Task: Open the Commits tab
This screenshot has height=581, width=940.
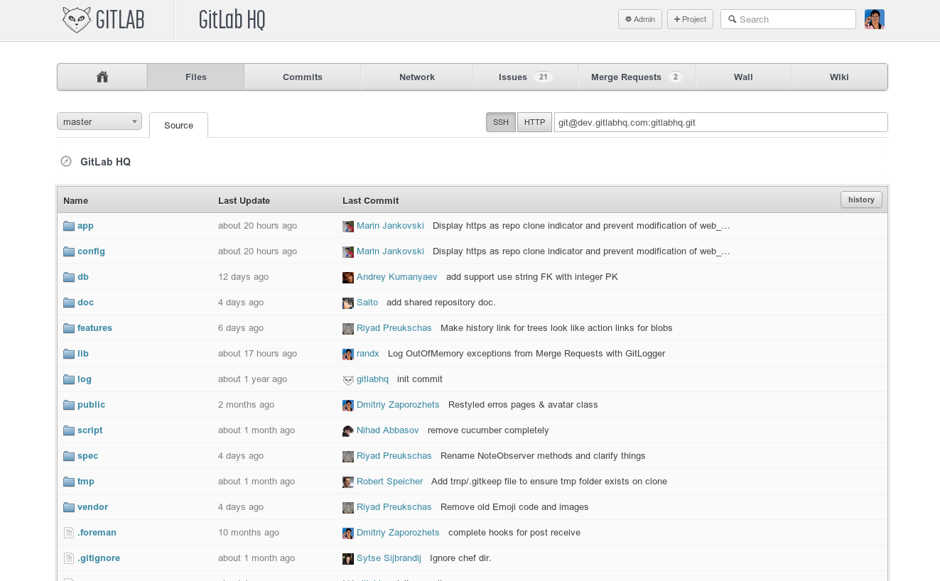Action: (303, 77)
